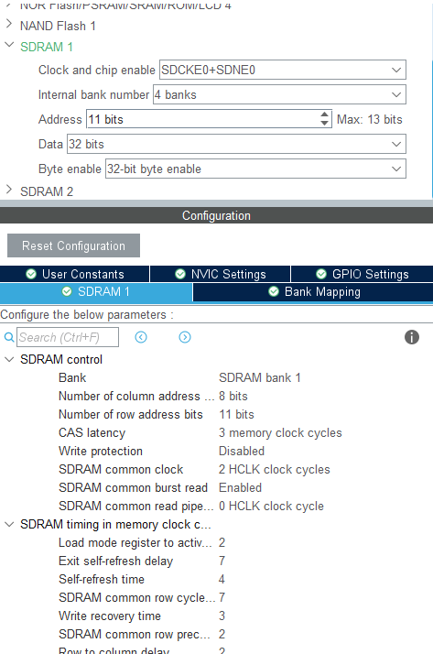The height and width of the screenshot is (654, 433).
Task: Click the magnifier search icon
Action: tap(9, 337)
